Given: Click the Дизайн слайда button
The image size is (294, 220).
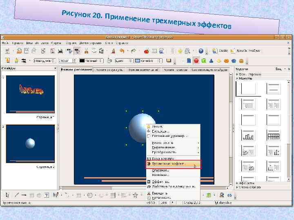Looking at the screenshot, I should click(245, 51).
